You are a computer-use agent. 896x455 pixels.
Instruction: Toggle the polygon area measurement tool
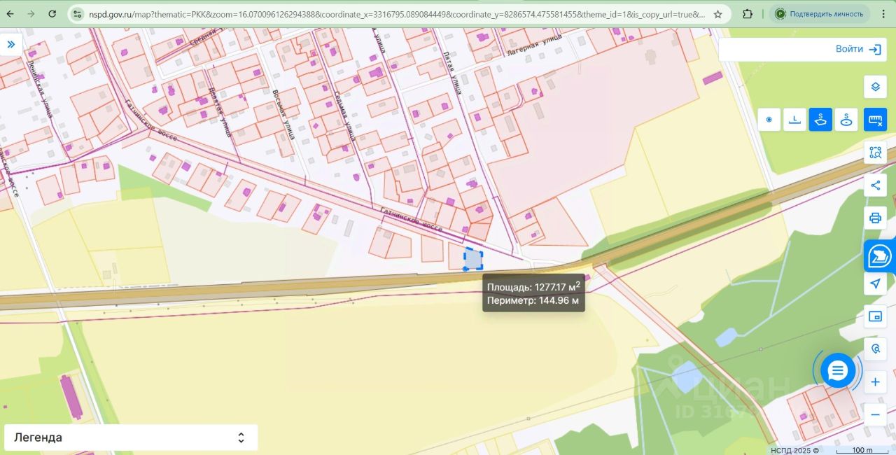(x=820, y=120)
